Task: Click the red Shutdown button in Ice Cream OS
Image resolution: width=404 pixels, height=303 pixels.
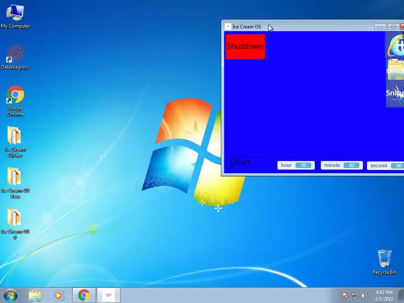Action: (245, 47)
